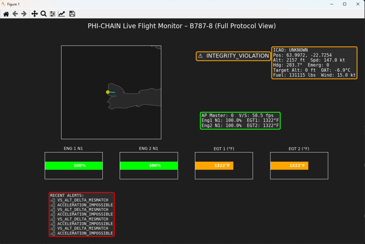
Task: Click the 'EGT 2 (°F)' gauge title
Action: tap(299, 149)
